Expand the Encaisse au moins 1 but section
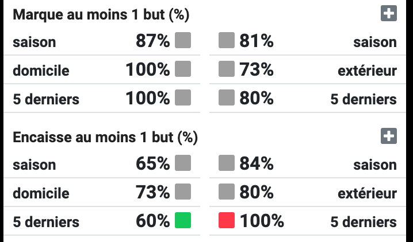Viewport: 413px width, 242px height. [x=389, y=136]
